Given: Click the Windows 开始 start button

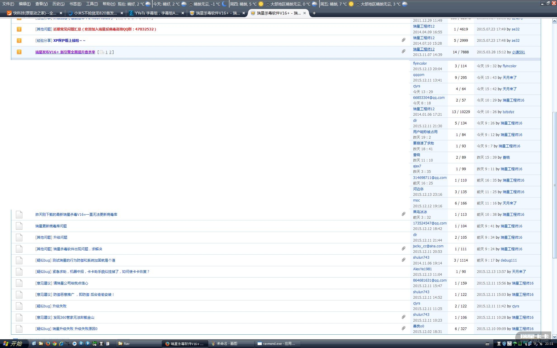Looking at the screenshot, I should 13,344.
